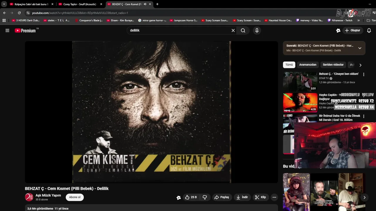Open the Chrome apps grid icon
The height and width of the screenshot is (211, 376).
click(4, 21)
